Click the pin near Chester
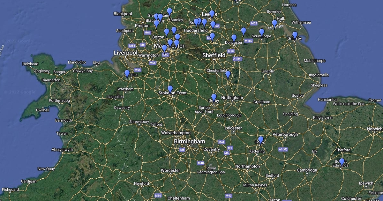 point(127,74)
